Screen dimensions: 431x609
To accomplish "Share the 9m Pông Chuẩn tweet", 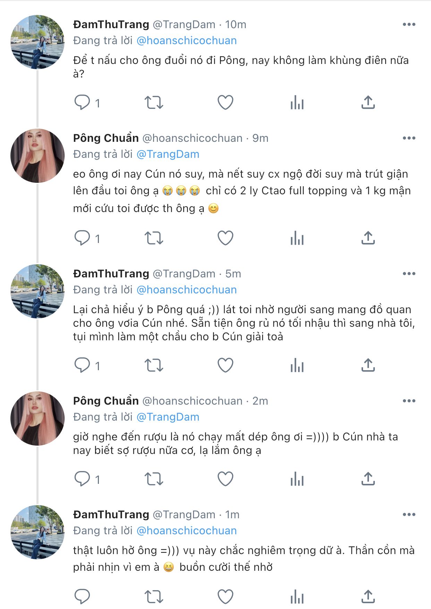I will point(368,238).
